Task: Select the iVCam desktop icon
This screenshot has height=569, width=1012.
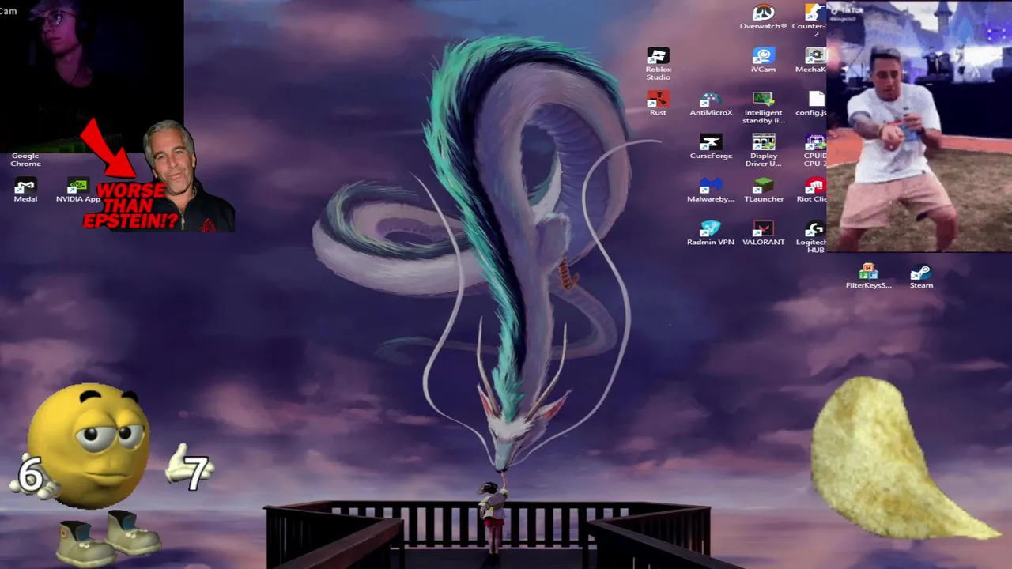Action: [x=763, y=59]
